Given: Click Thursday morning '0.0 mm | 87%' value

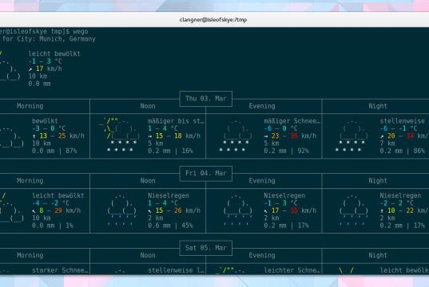Looking at the screenshot, I should [x=54, y=151].
